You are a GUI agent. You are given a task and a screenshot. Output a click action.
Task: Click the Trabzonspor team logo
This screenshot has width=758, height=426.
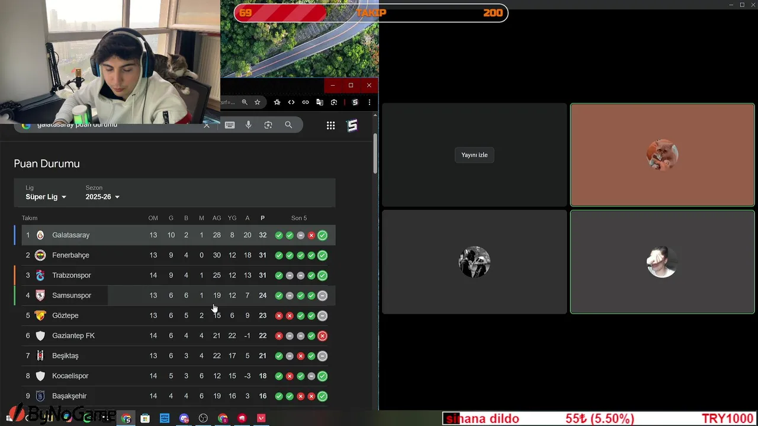[x=40, y=275]
